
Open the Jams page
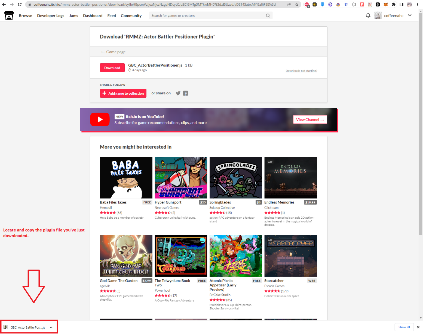point(74,15)
